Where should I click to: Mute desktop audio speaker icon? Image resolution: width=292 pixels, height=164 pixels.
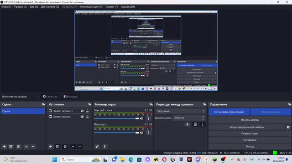pos(142,118)
